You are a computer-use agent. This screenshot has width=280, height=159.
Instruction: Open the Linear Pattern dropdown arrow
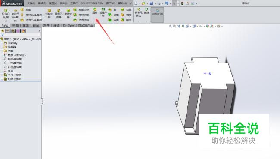(x=103, y=21)
